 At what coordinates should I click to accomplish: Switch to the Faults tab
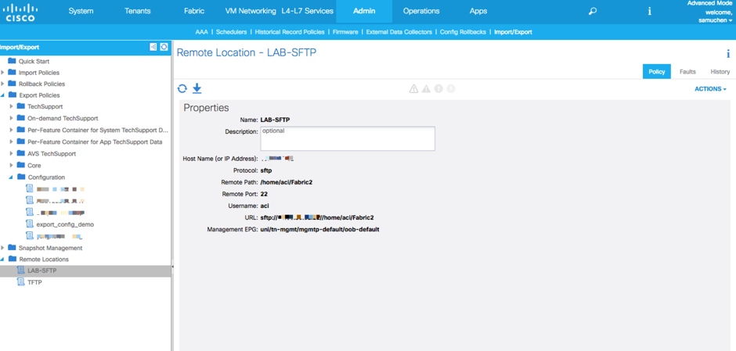pos(687,72)
